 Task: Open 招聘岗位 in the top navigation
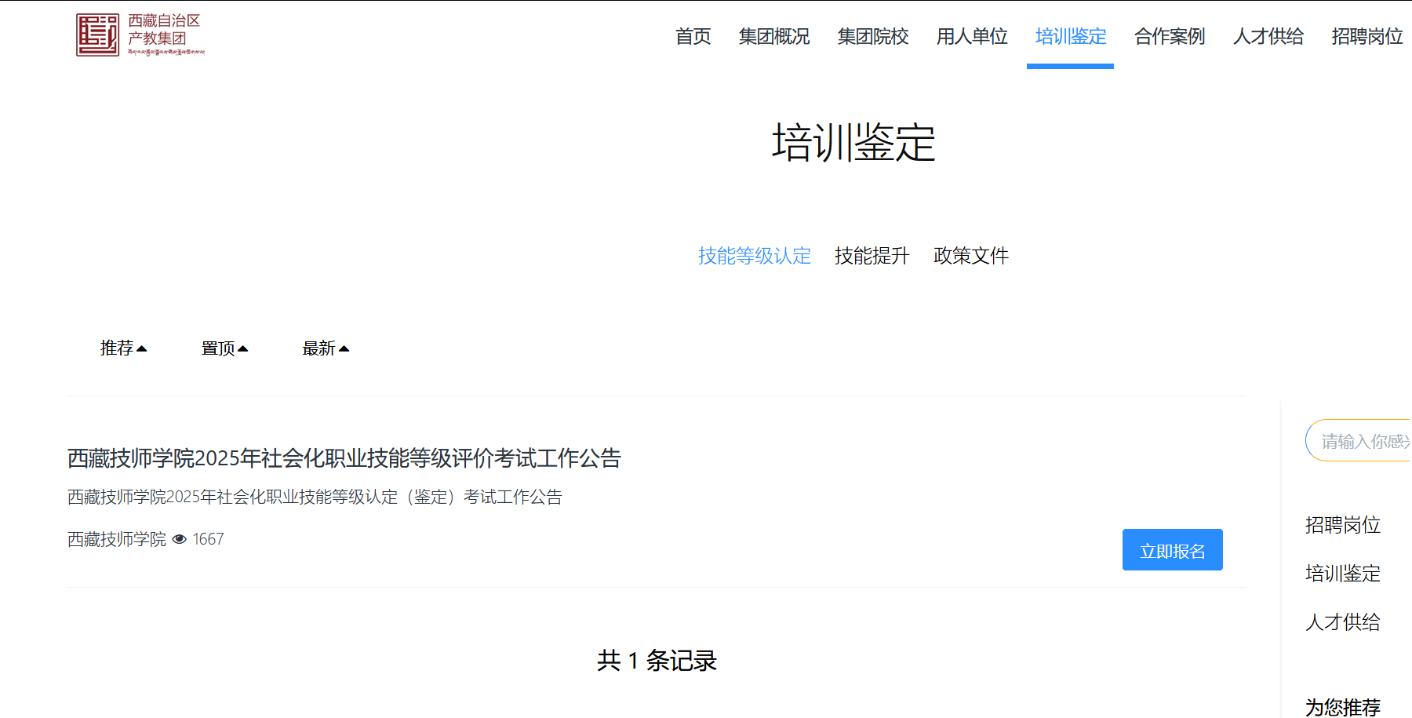tap(1367, 36)
